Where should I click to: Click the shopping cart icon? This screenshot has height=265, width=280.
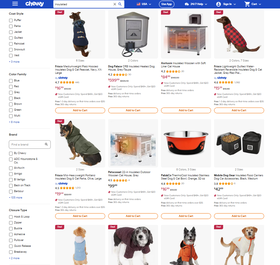point(247,4)
